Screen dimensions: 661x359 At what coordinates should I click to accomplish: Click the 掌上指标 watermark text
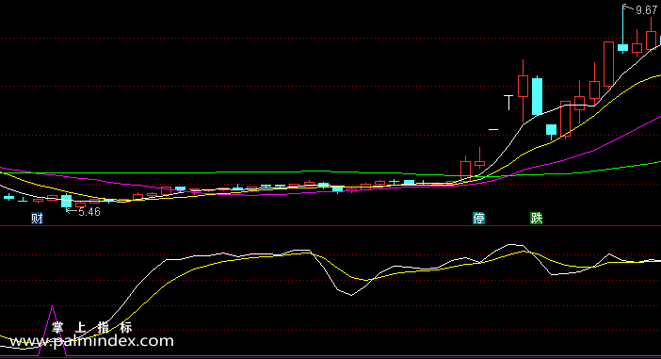pos(92,327)
